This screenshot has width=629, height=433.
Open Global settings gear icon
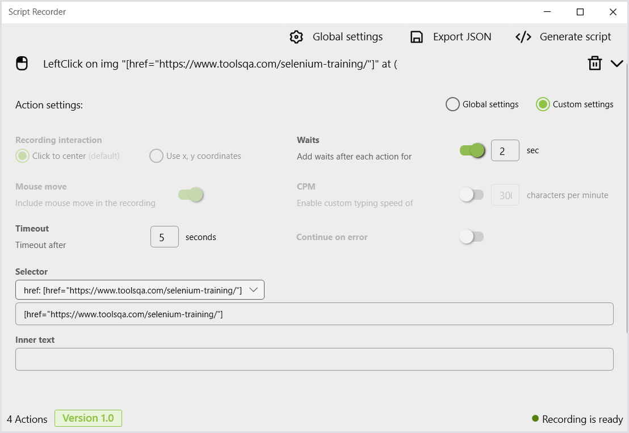tap(296, 37)
